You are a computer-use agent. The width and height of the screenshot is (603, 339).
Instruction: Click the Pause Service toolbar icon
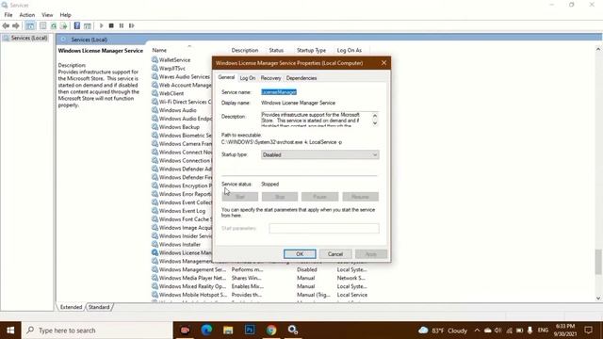click(x=122, y=25)
